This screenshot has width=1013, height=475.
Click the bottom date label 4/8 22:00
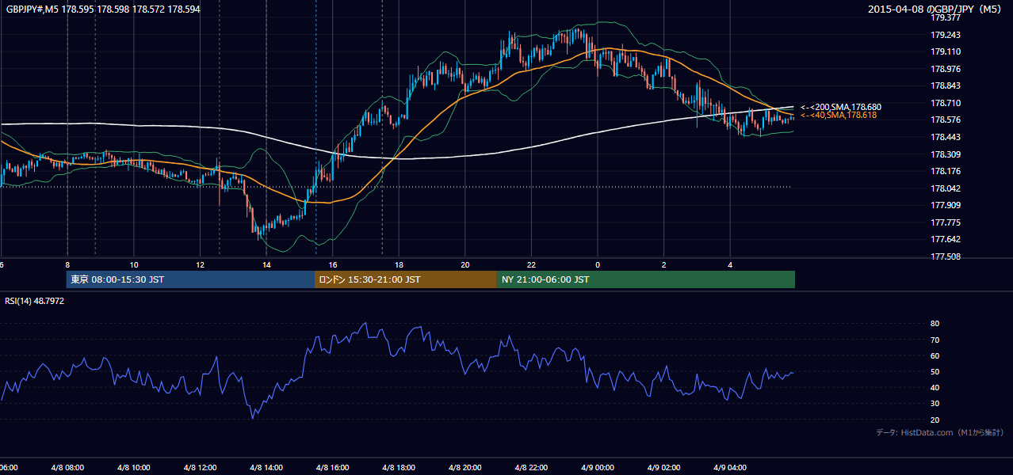[x=533, y=468]
